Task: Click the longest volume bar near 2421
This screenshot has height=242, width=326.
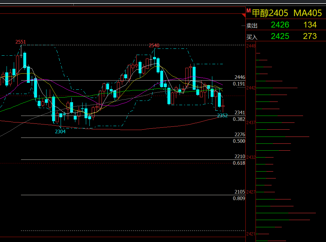Action: pos(285,213)
